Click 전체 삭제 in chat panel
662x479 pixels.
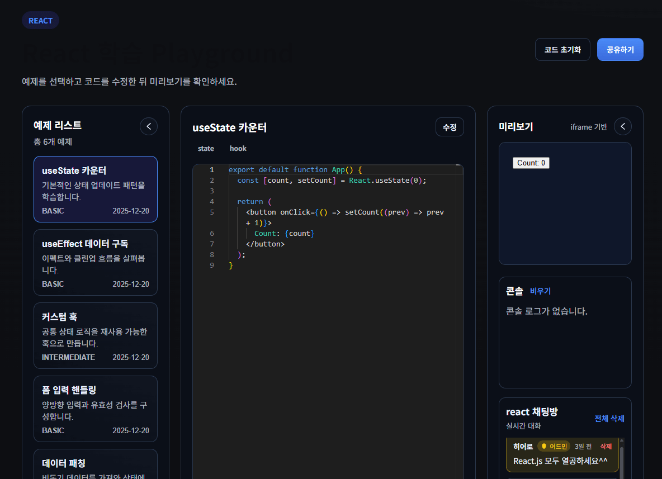click(609, 419)
